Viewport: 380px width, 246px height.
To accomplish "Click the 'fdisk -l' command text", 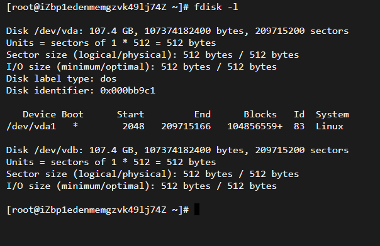I will pos(216,7).
